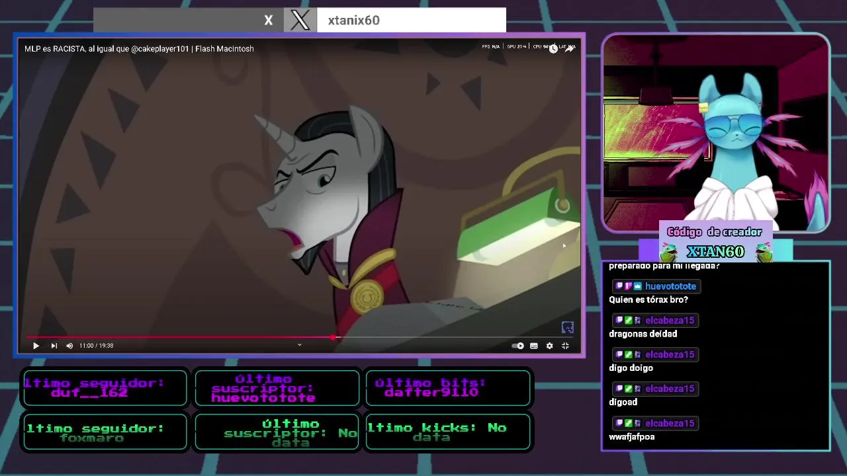Skip to the next video
847x476 pixels.
(x=54, y=346)
